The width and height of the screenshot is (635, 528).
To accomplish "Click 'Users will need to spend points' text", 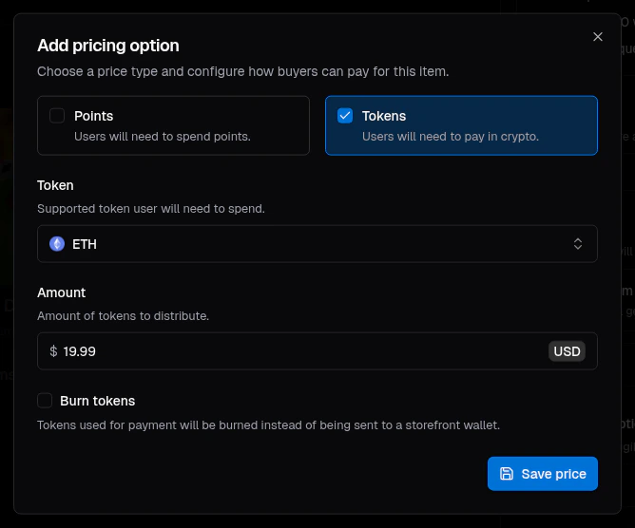I will [163, 136].
